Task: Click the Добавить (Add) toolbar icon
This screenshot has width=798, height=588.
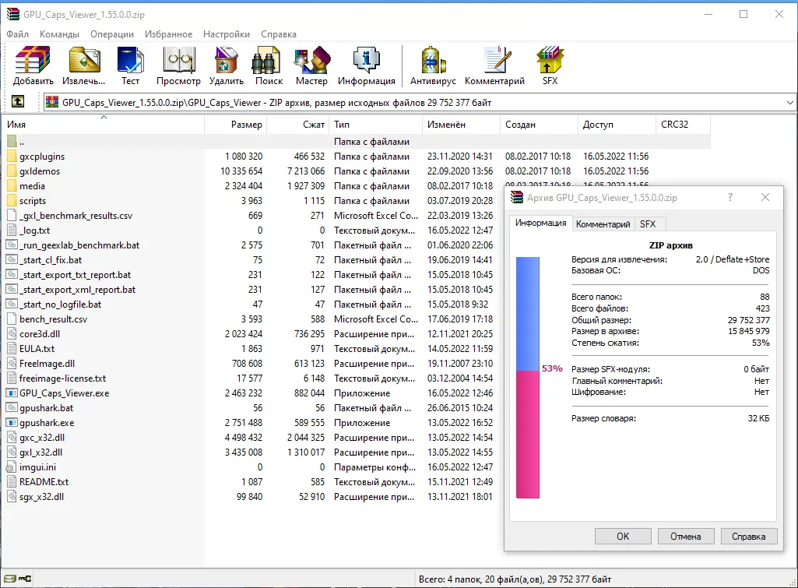Action: pos(33,59)
